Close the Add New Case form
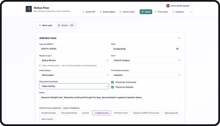Screen dimensions: 220x126 click(179, 38)
